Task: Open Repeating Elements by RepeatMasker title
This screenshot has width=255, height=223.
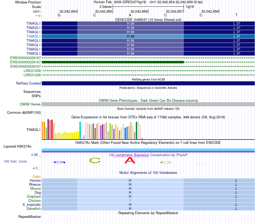Action: [148, 213]
